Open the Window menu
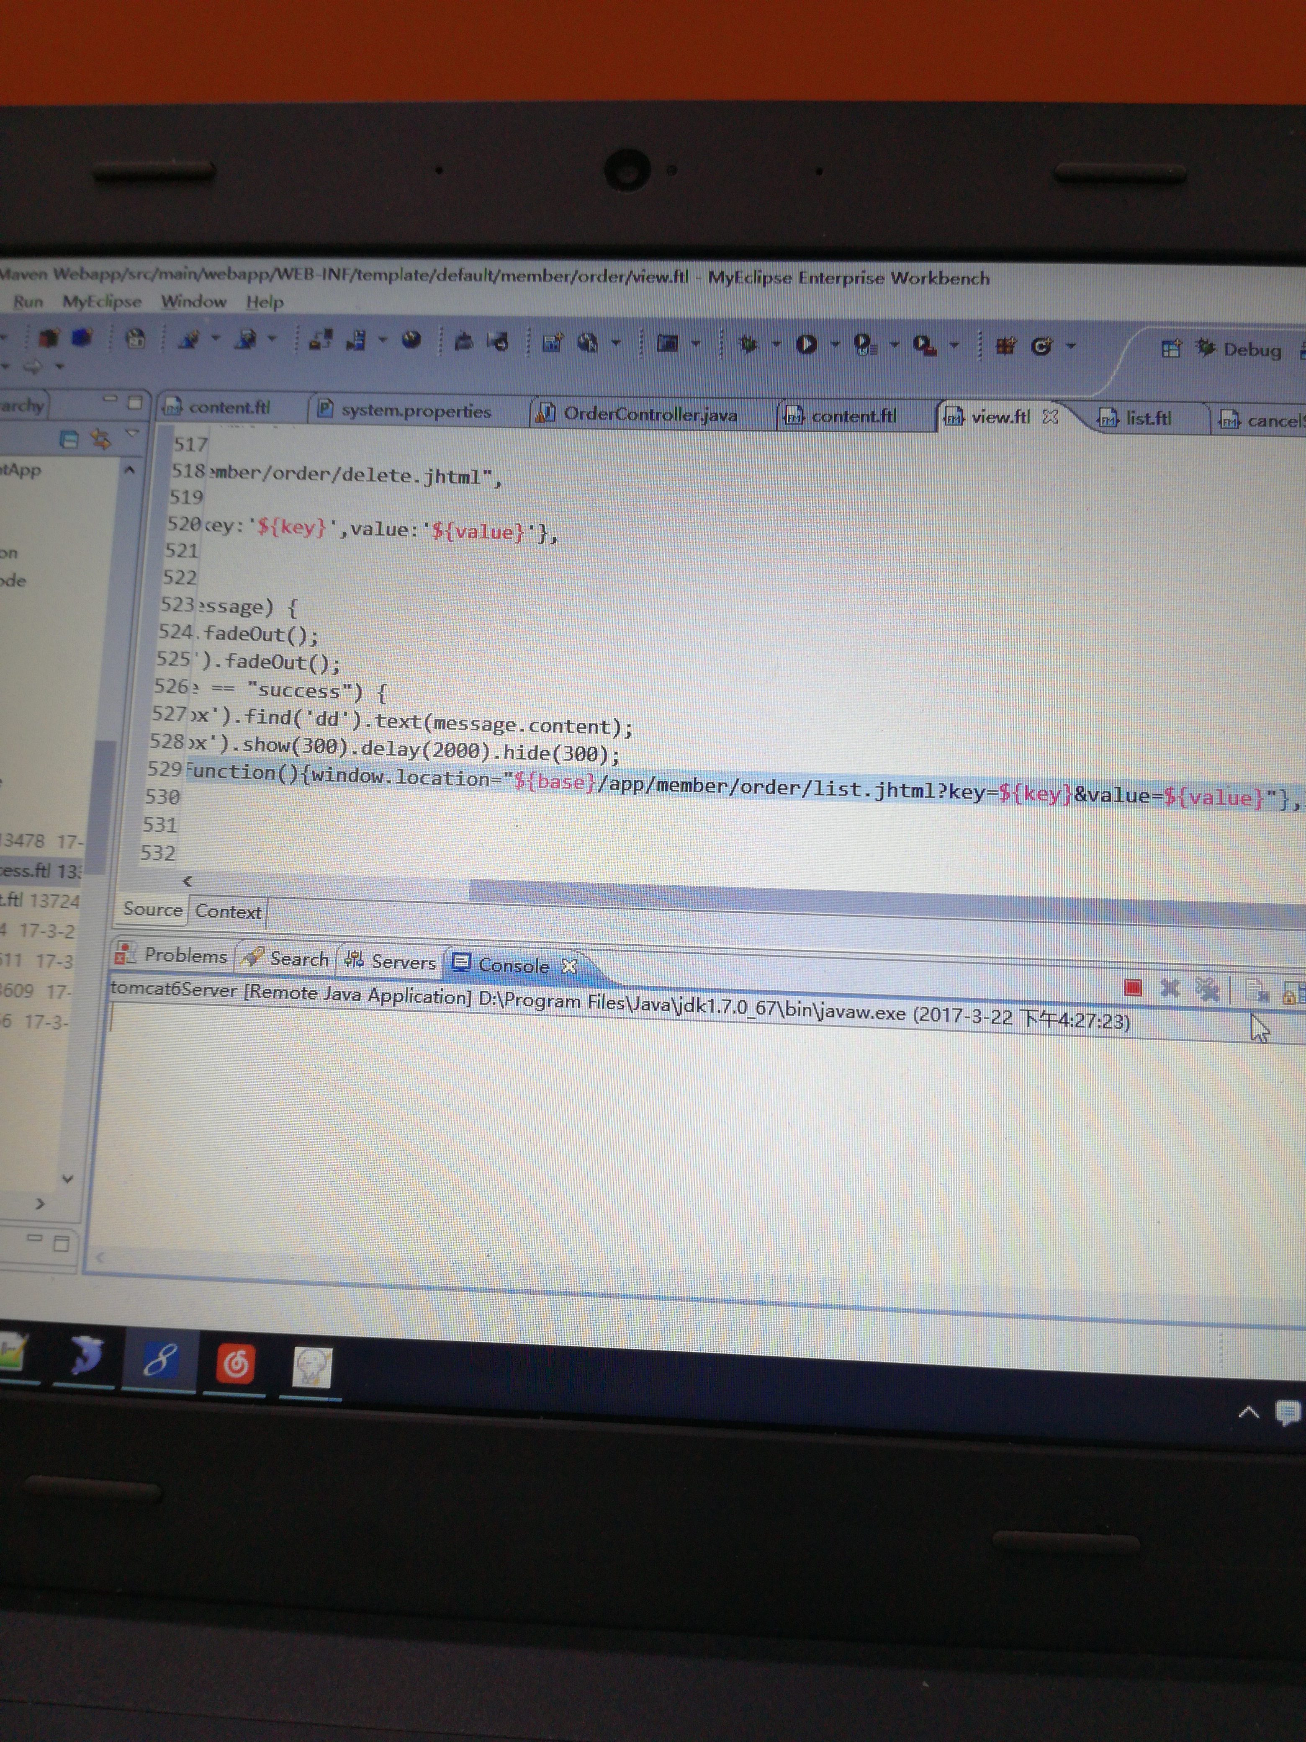Viewport: 1306px width, 1742px height. [x=193, y=301]
